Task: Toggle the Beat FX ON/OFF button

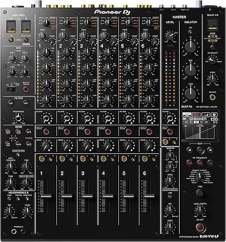Action: 200,227
